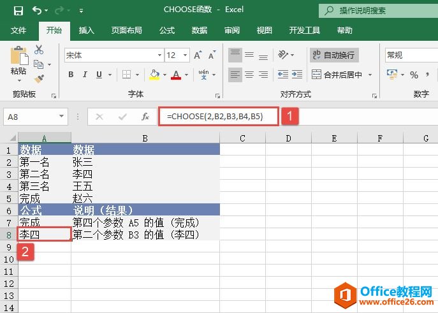Toggle Top Align button
Viewport: 438px width, 313px height.
(235, 55)
